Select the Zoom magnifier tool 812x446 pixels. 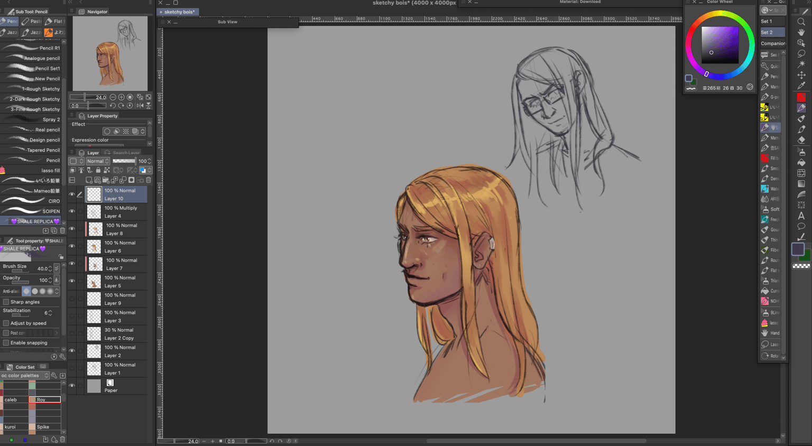tap(801, 22)
